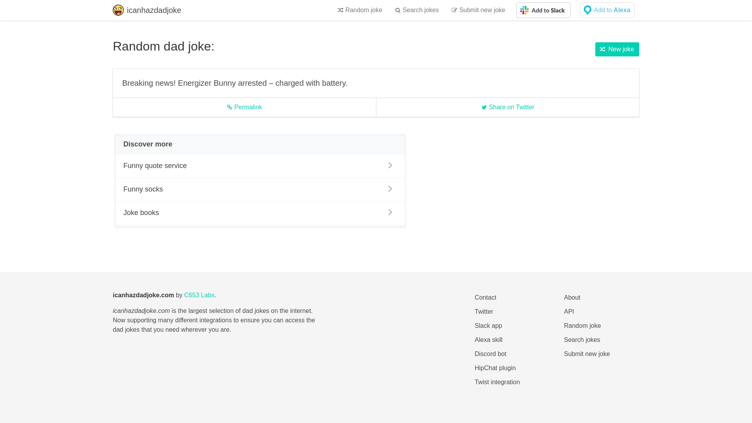Visit the C653 Labs link
The width and height of the screenshot is (752, 423).
pos(199,295)
